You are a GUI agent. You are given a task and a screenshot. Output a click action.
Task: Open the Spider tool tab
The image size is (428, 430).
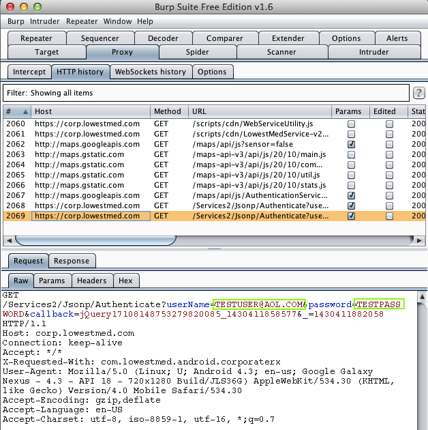197,52
